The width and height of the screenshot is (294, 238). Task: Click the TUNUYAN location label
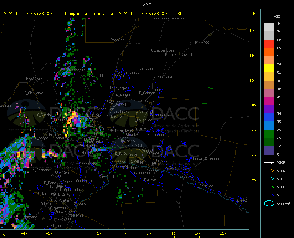76,216
